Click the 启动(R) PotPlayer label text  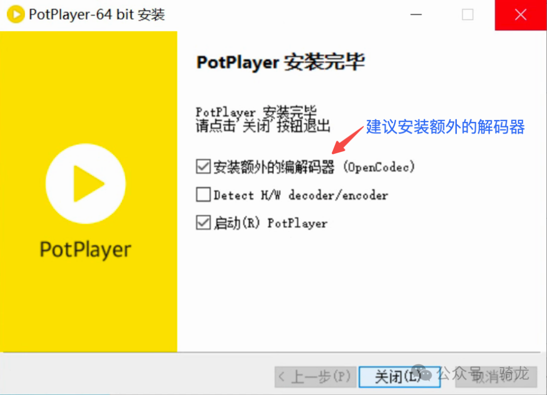(x=270, y=223)
